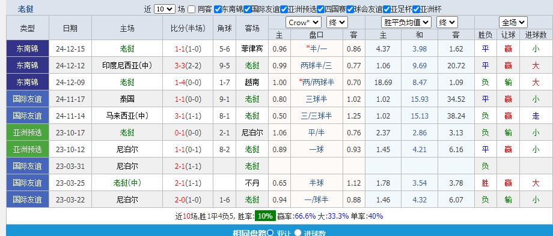The image size is (553, 236).
Task: Click 胜 result on 23-03-25 row
Action: (485, 183)
